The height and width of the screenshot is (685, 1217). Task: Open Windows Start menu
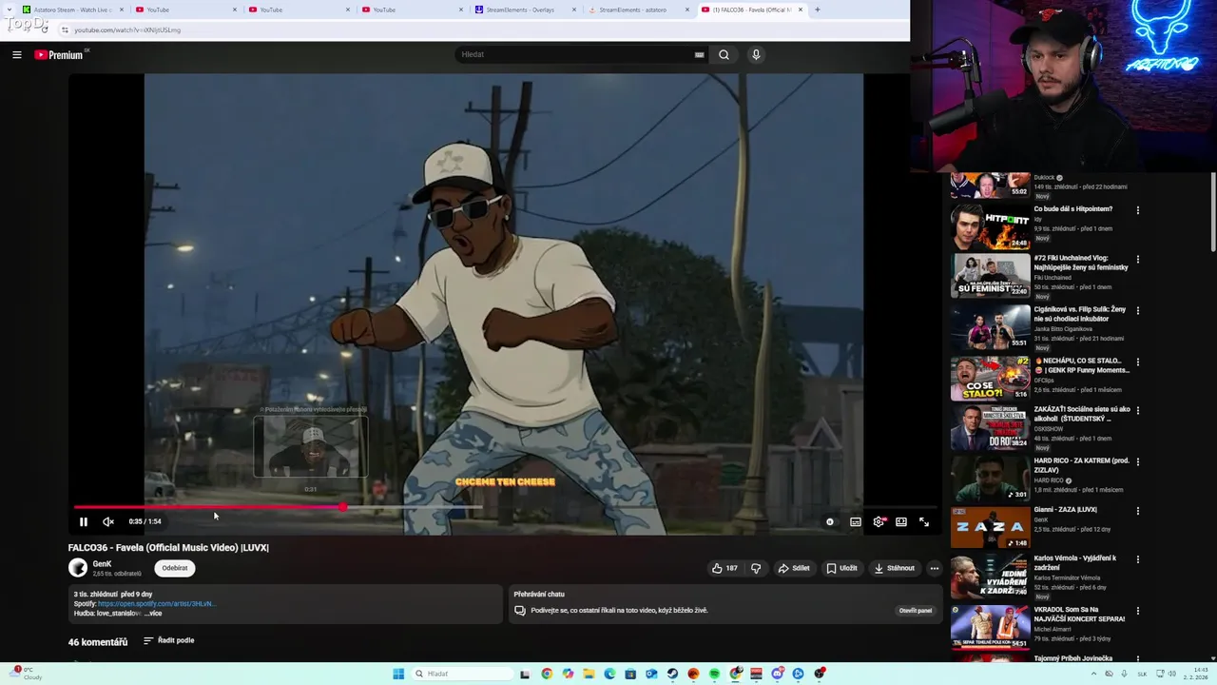(x=398, y=674)
